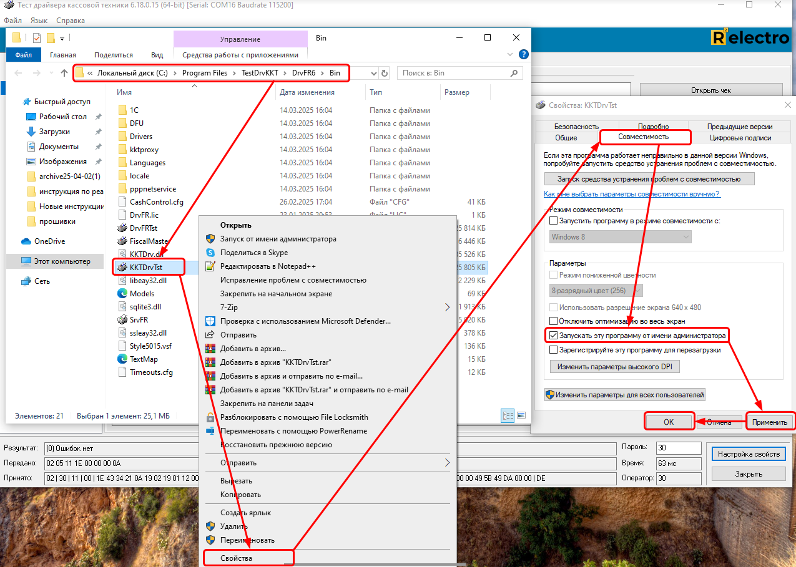Click the Up arrow navigation icon in Explorer
The height and width of the screenshot is (567, 796).
point(64,73)
